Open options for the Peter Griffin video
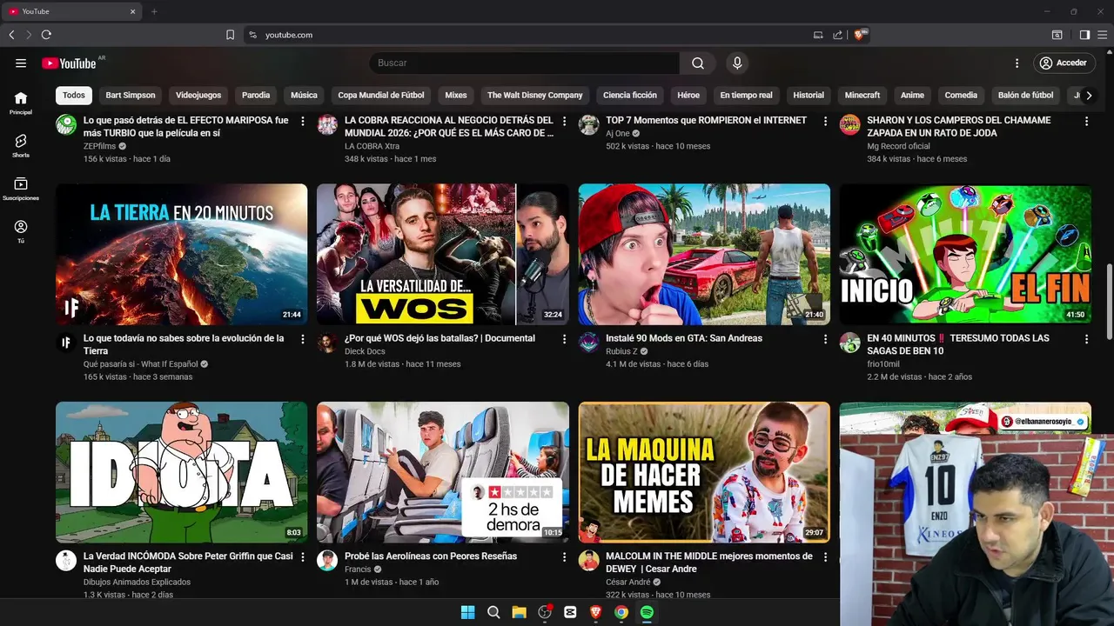The height and width of the screenshot is (626, 1114). (303, 556)
